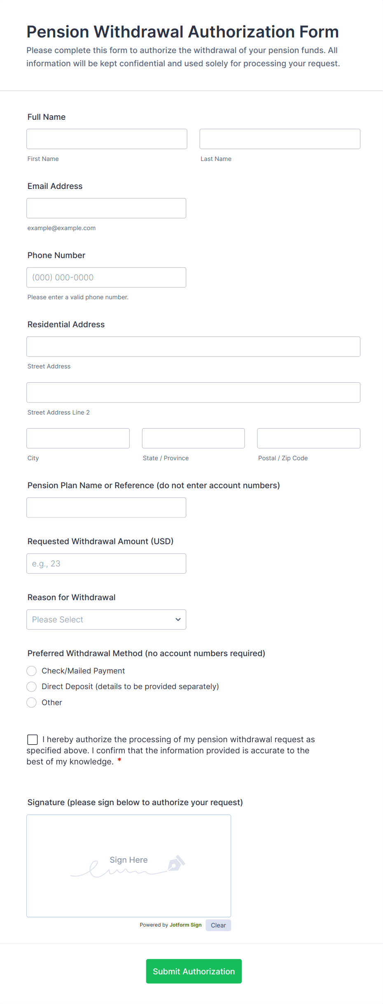The height and width of the screenshot is (1004, 383).
Task: Click the Phone Number input
Action: [106, 277]
